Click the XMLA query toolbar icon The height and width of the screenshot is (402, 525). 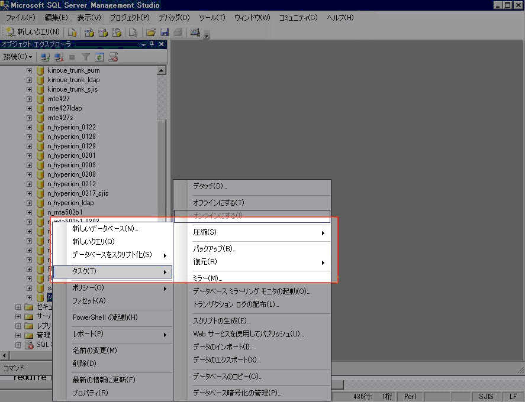point(117,32)
